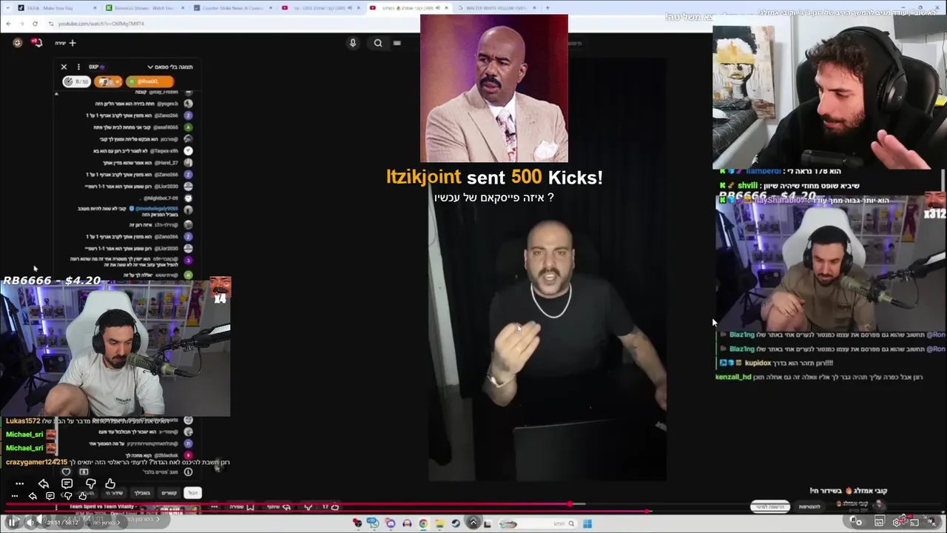
Task: Click the upper thumbs up icon
Action: 110,483
